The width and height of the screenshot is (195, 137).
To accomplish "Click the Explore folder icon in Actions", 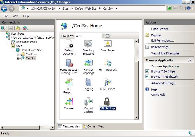I will coord(147,35).
